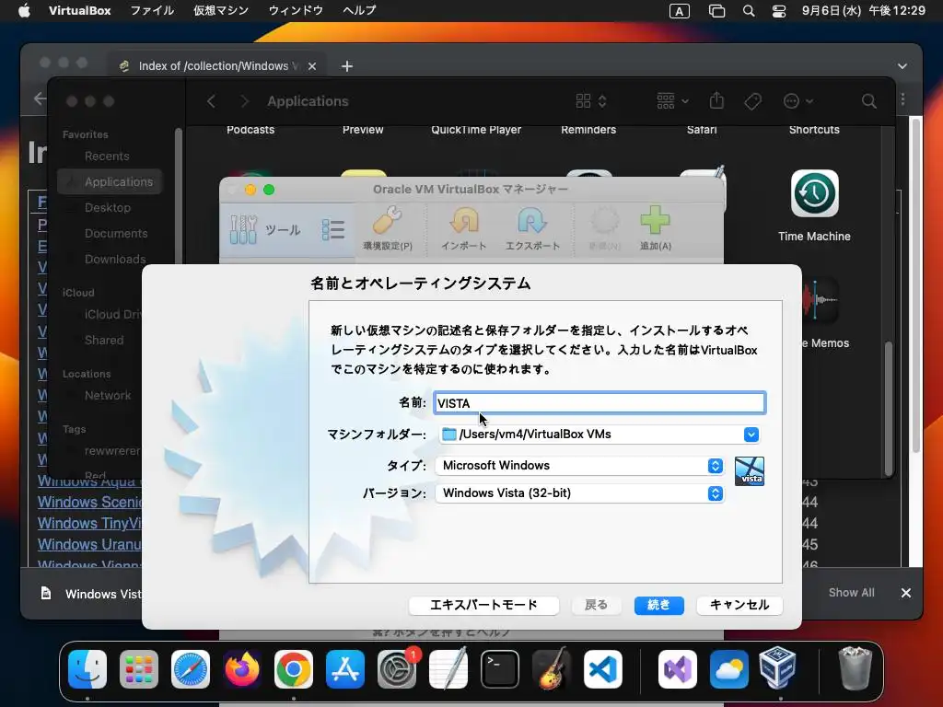Screen dimensions: 943x707
Task: Open the マシンフォルダー folder dropdown
Action: pos(751,435)
